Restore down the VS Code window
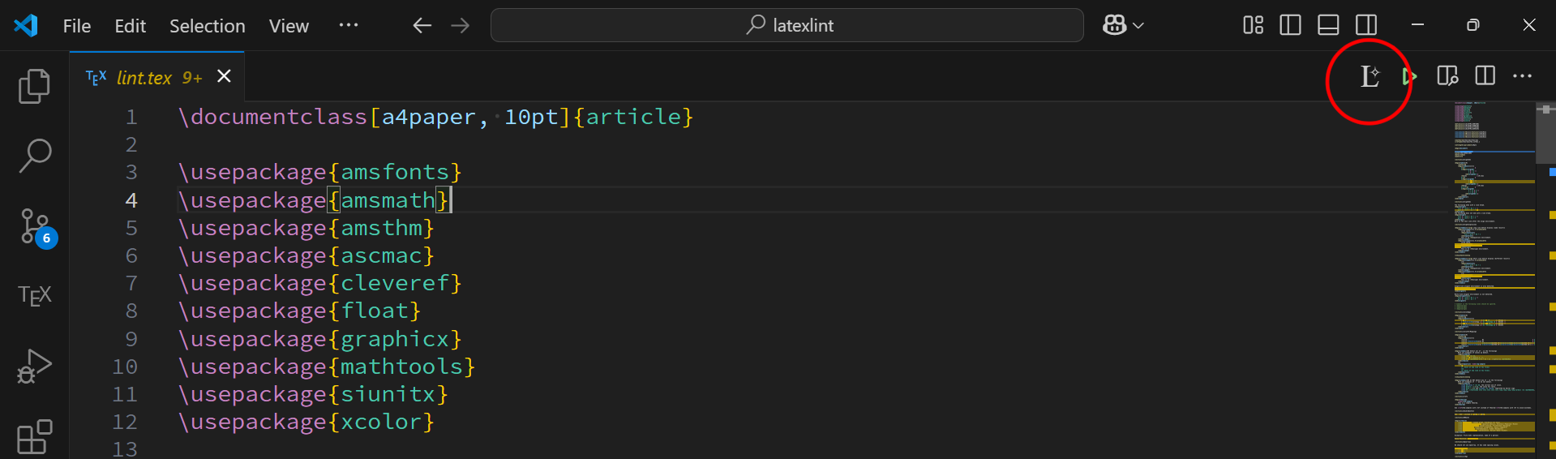The image size is (1556, 459). point(1473,25)
